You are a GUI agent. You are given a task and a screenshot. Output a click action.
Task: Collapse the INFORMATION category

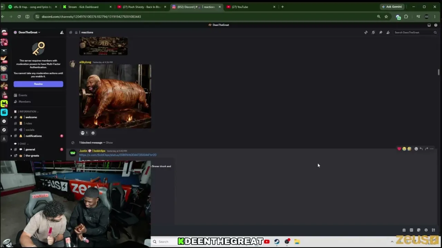click(28, 112)
